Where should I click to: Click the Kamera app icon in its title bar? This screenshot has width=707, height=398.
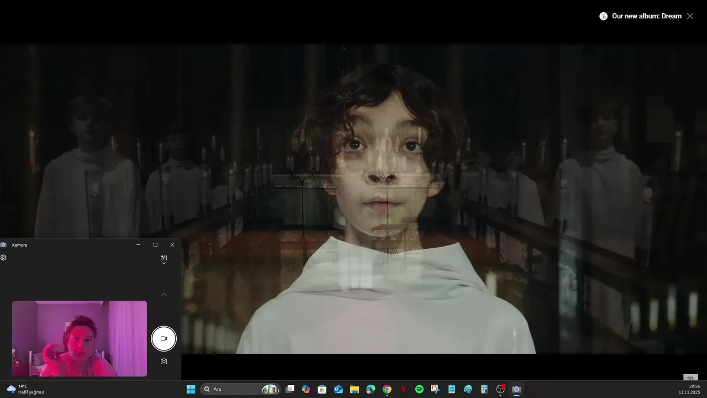(x=3, y=244)
